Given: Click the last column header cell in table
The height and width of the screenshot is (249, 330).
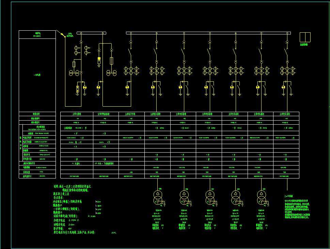Looking at the screenshot, I should click(286, 114).
